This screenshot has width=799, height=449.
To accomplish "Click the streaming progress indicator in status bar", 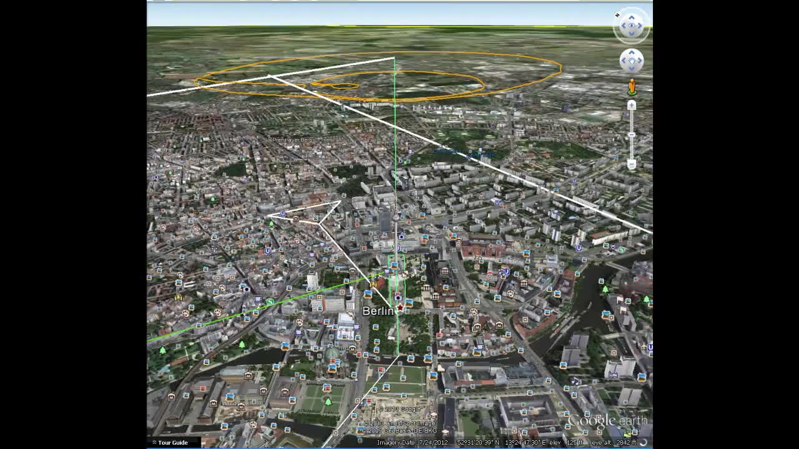I will [644, 442].
